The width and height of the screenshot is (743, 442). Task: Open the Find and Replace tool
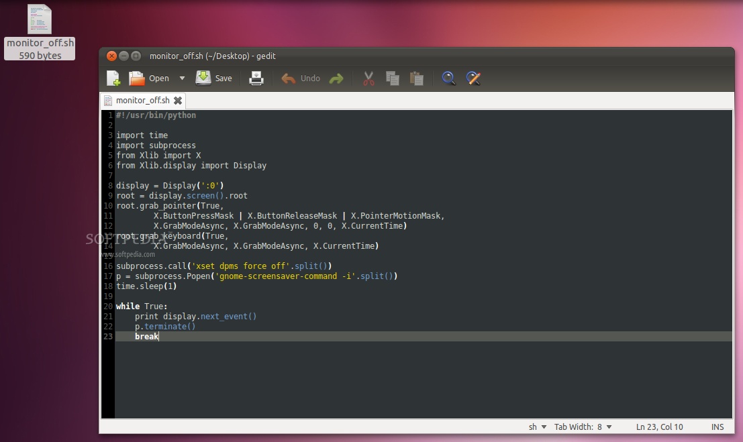click(x=473, y=78)
